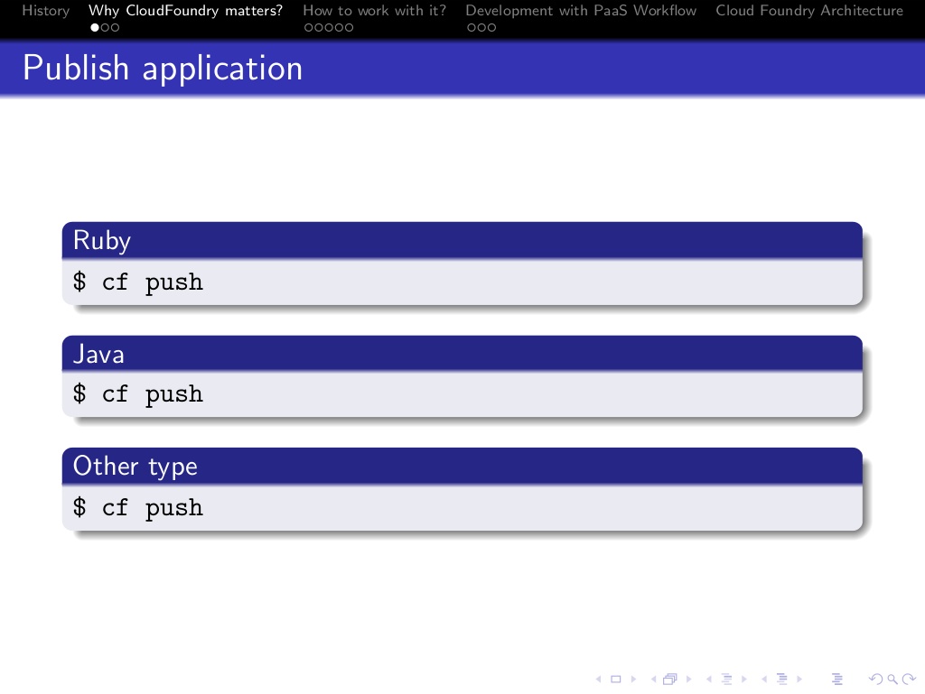Click next slide arrow right of rectangle icon
Image resolution: width=925 pixels, height=694 pixels.
[x=633, y=680]
